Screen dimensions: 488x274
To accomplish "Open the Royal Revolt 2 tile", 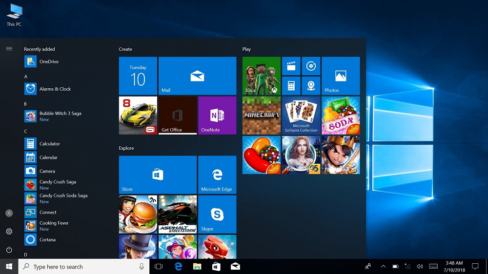I will click(x=341, y=155).
